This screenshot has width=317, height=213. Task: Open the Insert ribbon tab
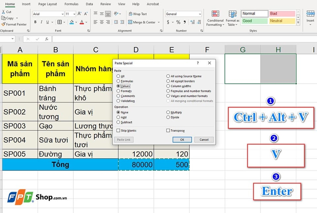click(x=26, y=4)
